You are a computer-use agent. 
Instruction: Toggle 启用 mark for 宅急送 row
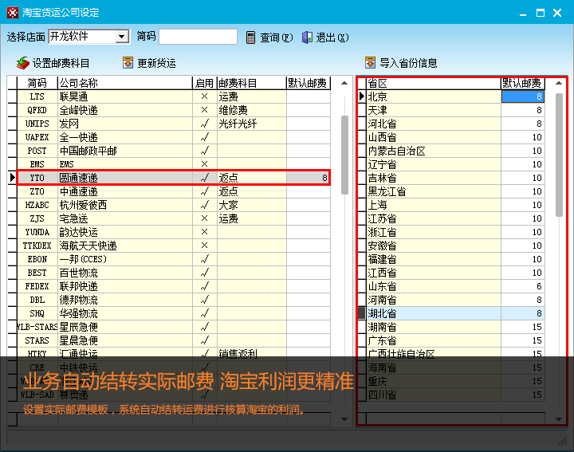205,218
